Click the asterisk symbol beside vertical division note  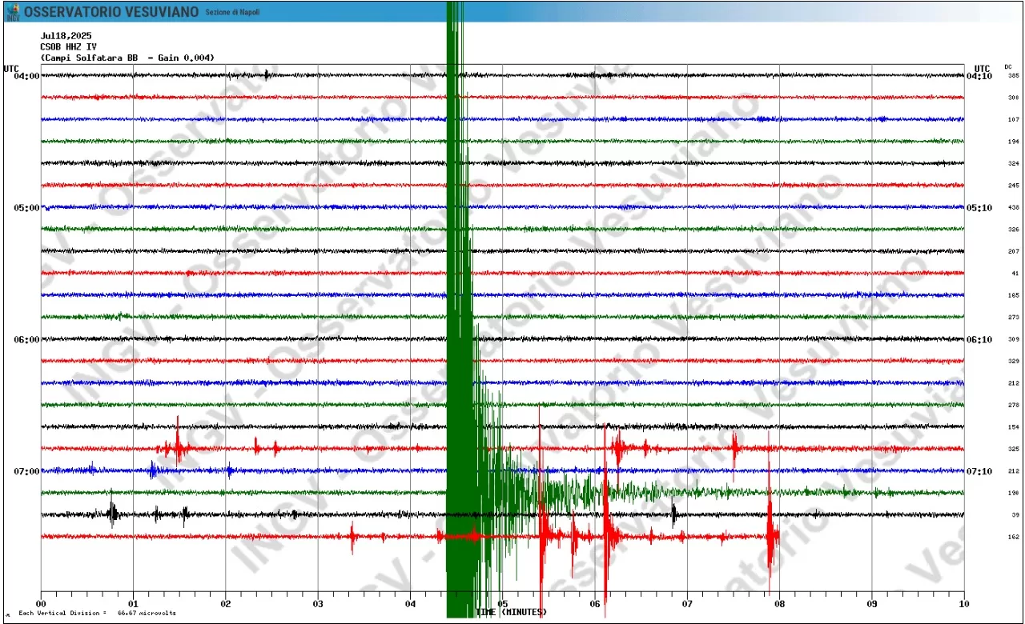point(8,615)
